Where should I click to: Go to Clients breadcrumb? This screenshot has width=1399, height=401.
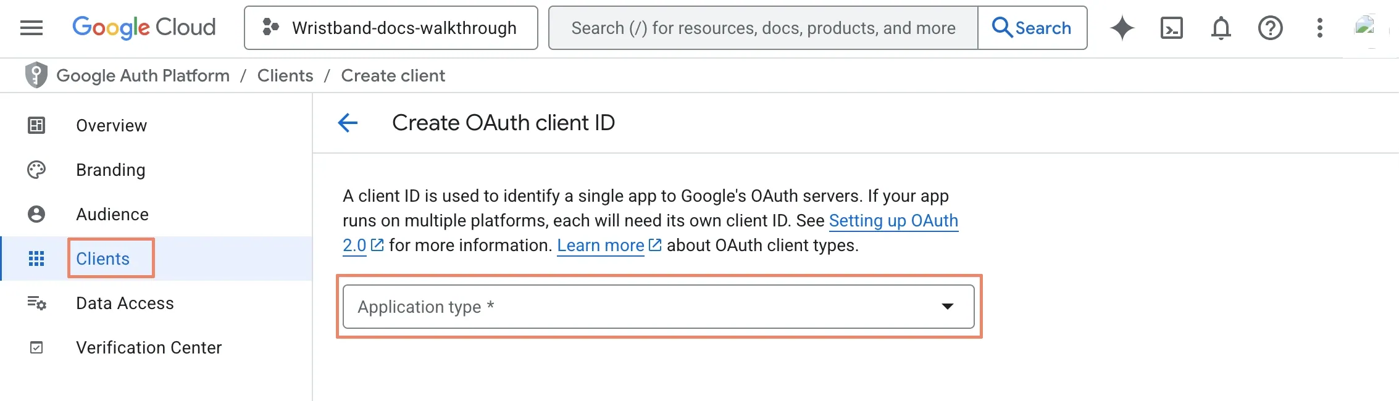pos(285,75)
